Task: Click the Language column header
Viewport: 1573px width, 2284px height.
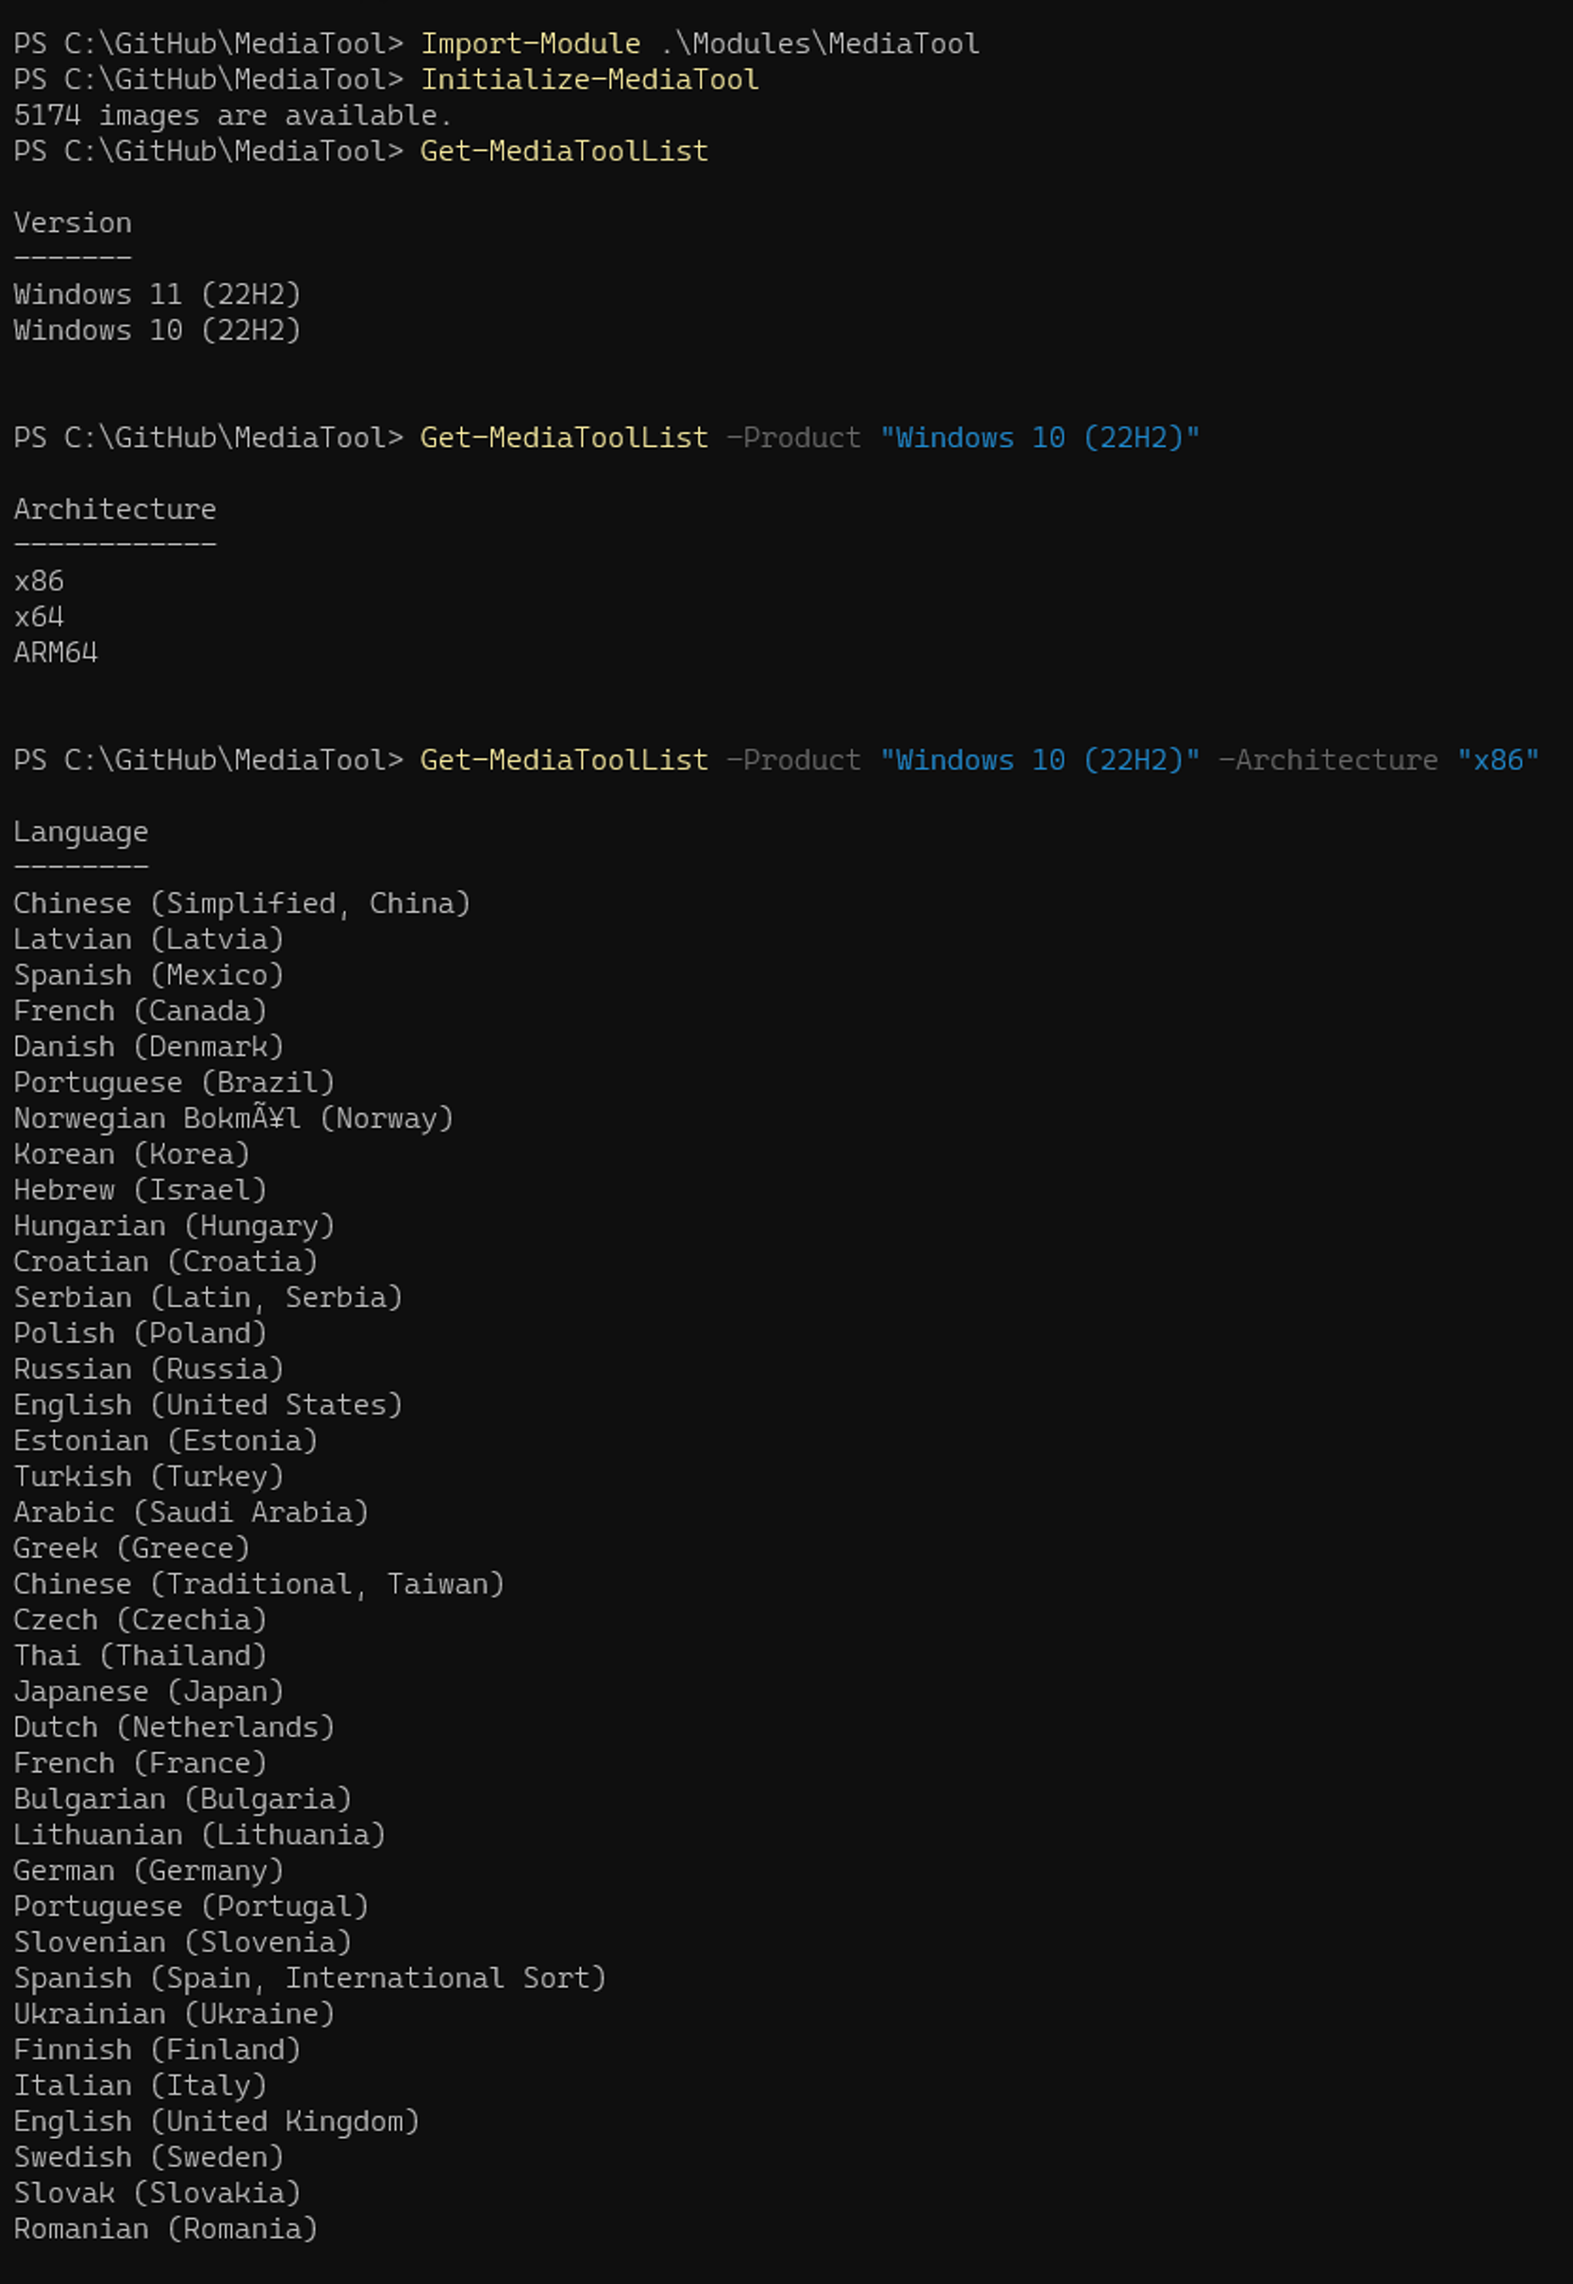Action: [x=81, y=833]
